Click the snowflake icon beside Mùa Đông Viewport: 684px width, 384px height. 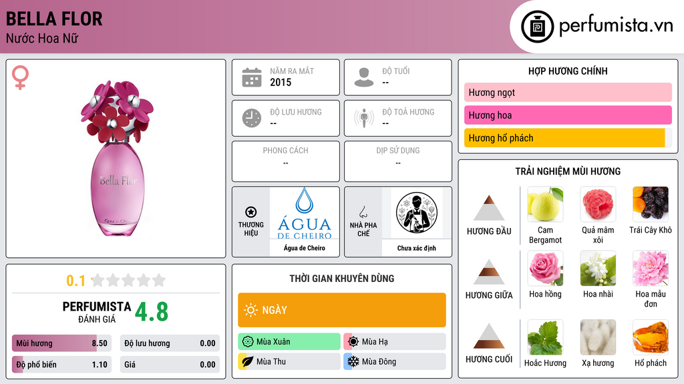[x=353, y=361]
